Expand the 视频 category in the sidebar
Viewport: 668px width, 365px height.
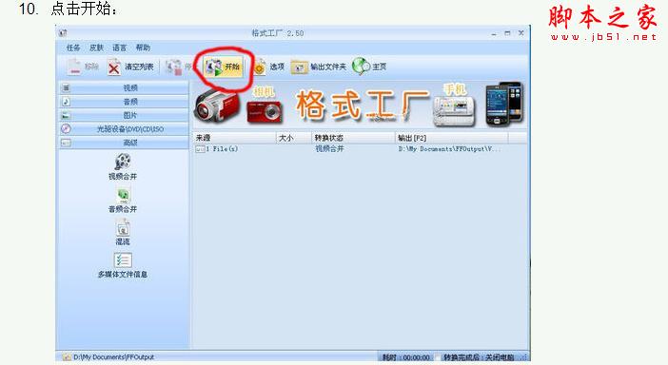click(124, 87)
